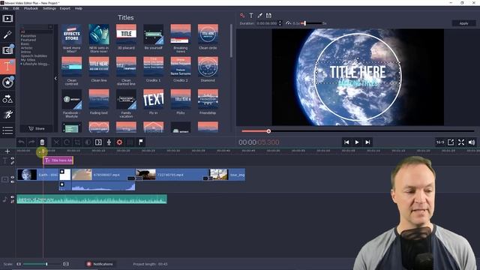This screenshot has width=480, height=270.
Task: Adjust the timeline Scale slider
Action: pyautogui.click(x=42, y=264)
